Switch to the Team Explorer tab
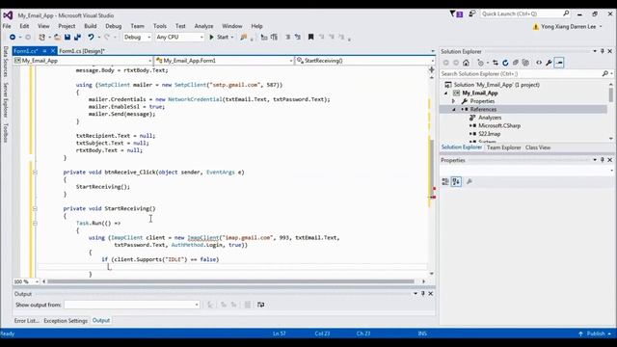The height and width of the screenshot is (347, 617). tap(503, 147)
